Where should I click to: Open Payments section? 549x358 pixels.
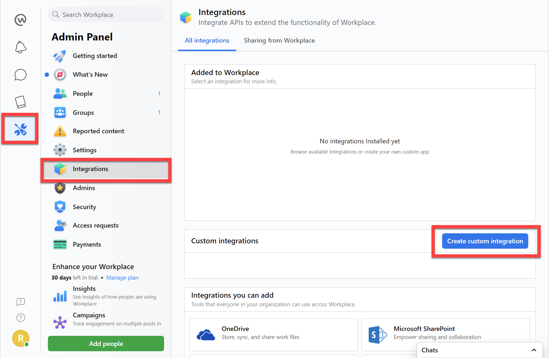(106, 244)
